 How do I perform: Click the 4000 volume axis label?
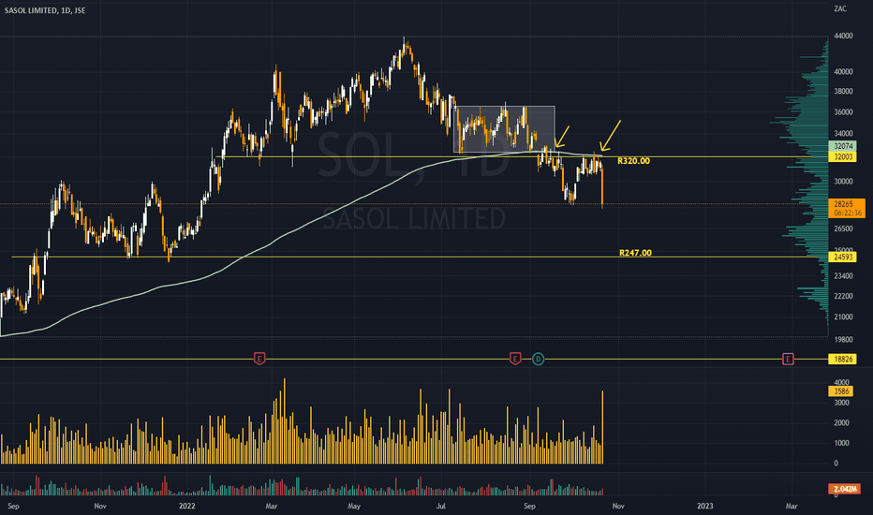(841, 382)
